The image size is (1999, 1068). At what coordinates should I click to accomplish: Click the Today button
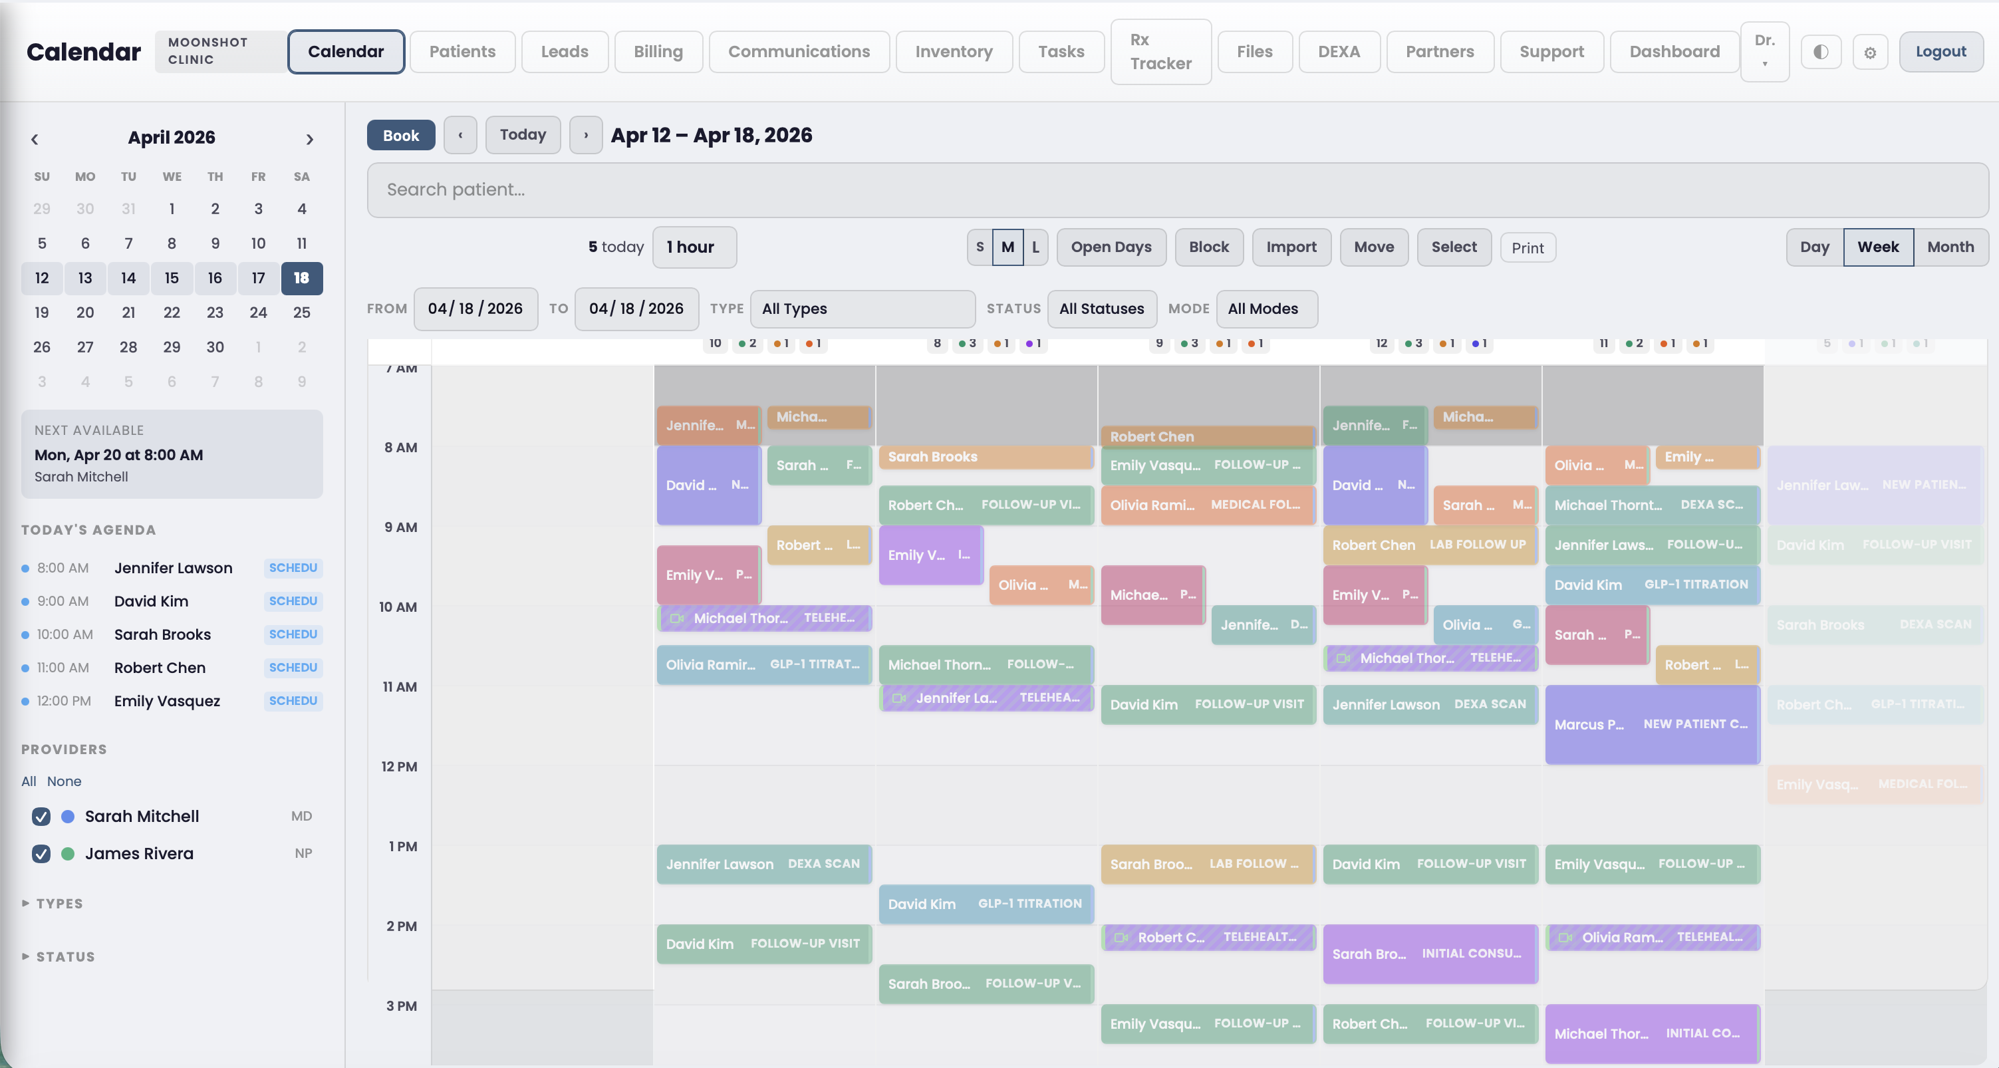[x=523, y=135]
